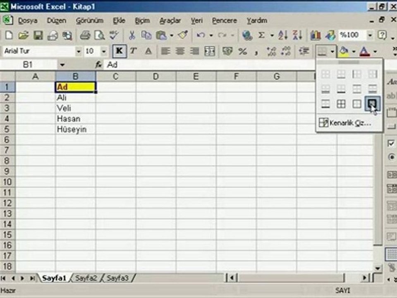Open the Veri menu

[197, 21]
